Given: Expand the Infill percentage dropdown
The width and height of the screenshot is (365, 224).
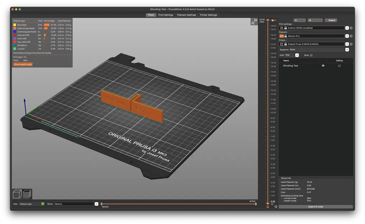Looking at the screenshot, I should click(297, 55).
